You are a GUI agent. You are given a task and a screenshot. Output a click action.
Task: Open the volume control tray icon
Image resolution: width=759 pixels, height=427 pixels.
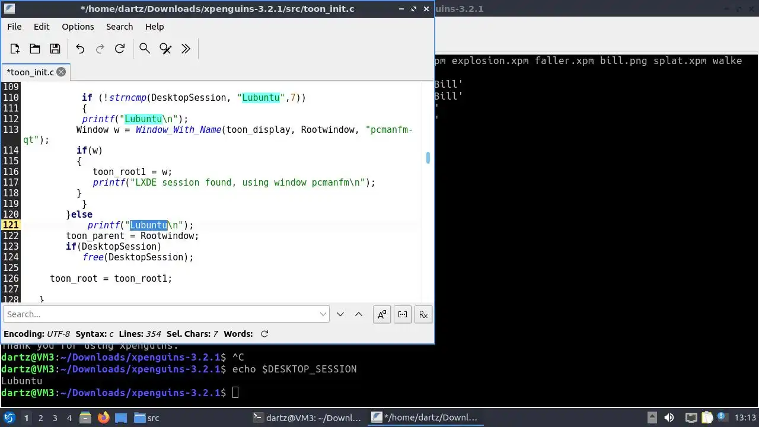click(669, 418)
